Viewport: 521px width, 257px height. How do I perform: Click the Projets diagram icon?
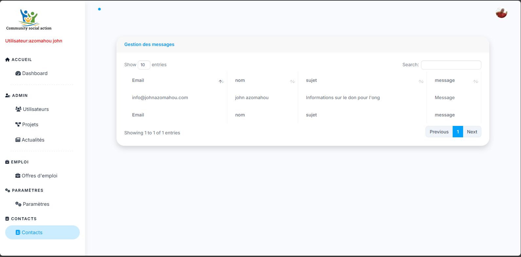pyautogui.click(x=18, y=124)
